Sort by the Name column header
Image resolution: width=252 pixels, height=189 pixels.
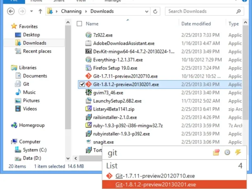[92, 24]
